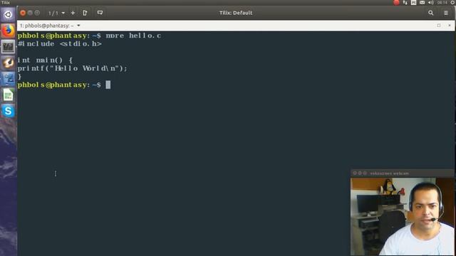Image resolution: width=456 pixels, height=256 pixels.
Task: Open the mail envelope indicator in tray
Action: [422, 3]
